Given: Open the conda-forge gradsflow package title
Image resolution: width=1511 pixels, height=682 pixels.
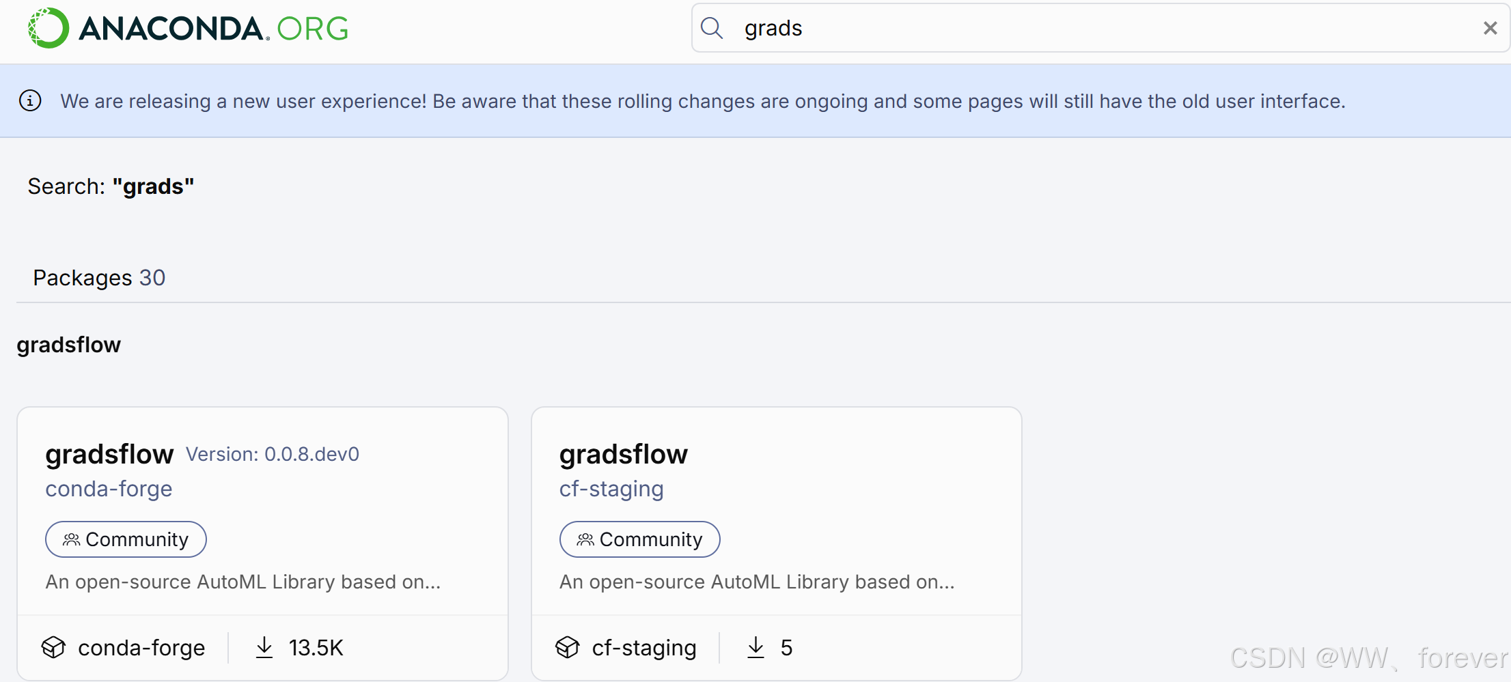Looking at the screenshot, I should (x=109, y=454).
